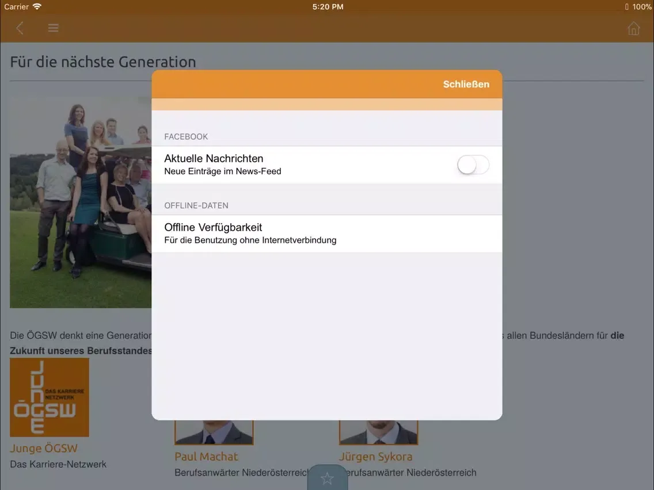Image resolution: width=654 pixels, height=490 pixels.
Task: Click the 'Für die nächste Generation' heading
Action: 103,62
